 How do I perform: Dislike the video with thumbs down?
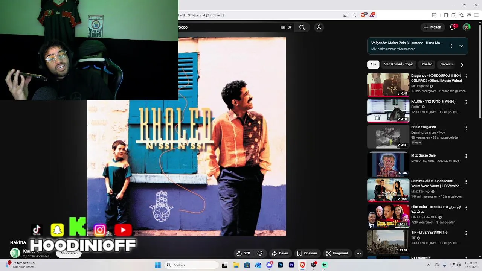point(260,253)
